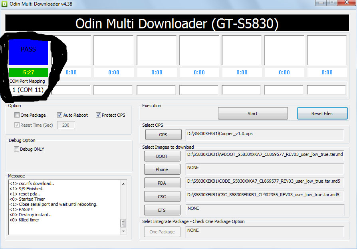Screen dimensions: 357x249
Task: Click the green 5:27 elapsed timer
Action: [29, 72]
